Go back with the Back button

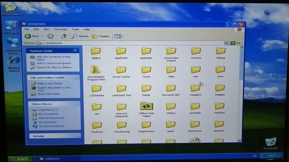point(32,36)
